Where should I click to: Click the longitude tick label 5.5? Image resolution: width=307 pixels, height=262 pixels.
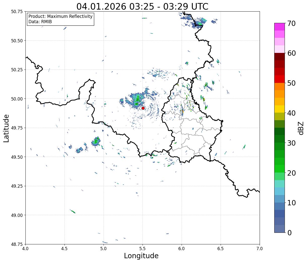143,249
